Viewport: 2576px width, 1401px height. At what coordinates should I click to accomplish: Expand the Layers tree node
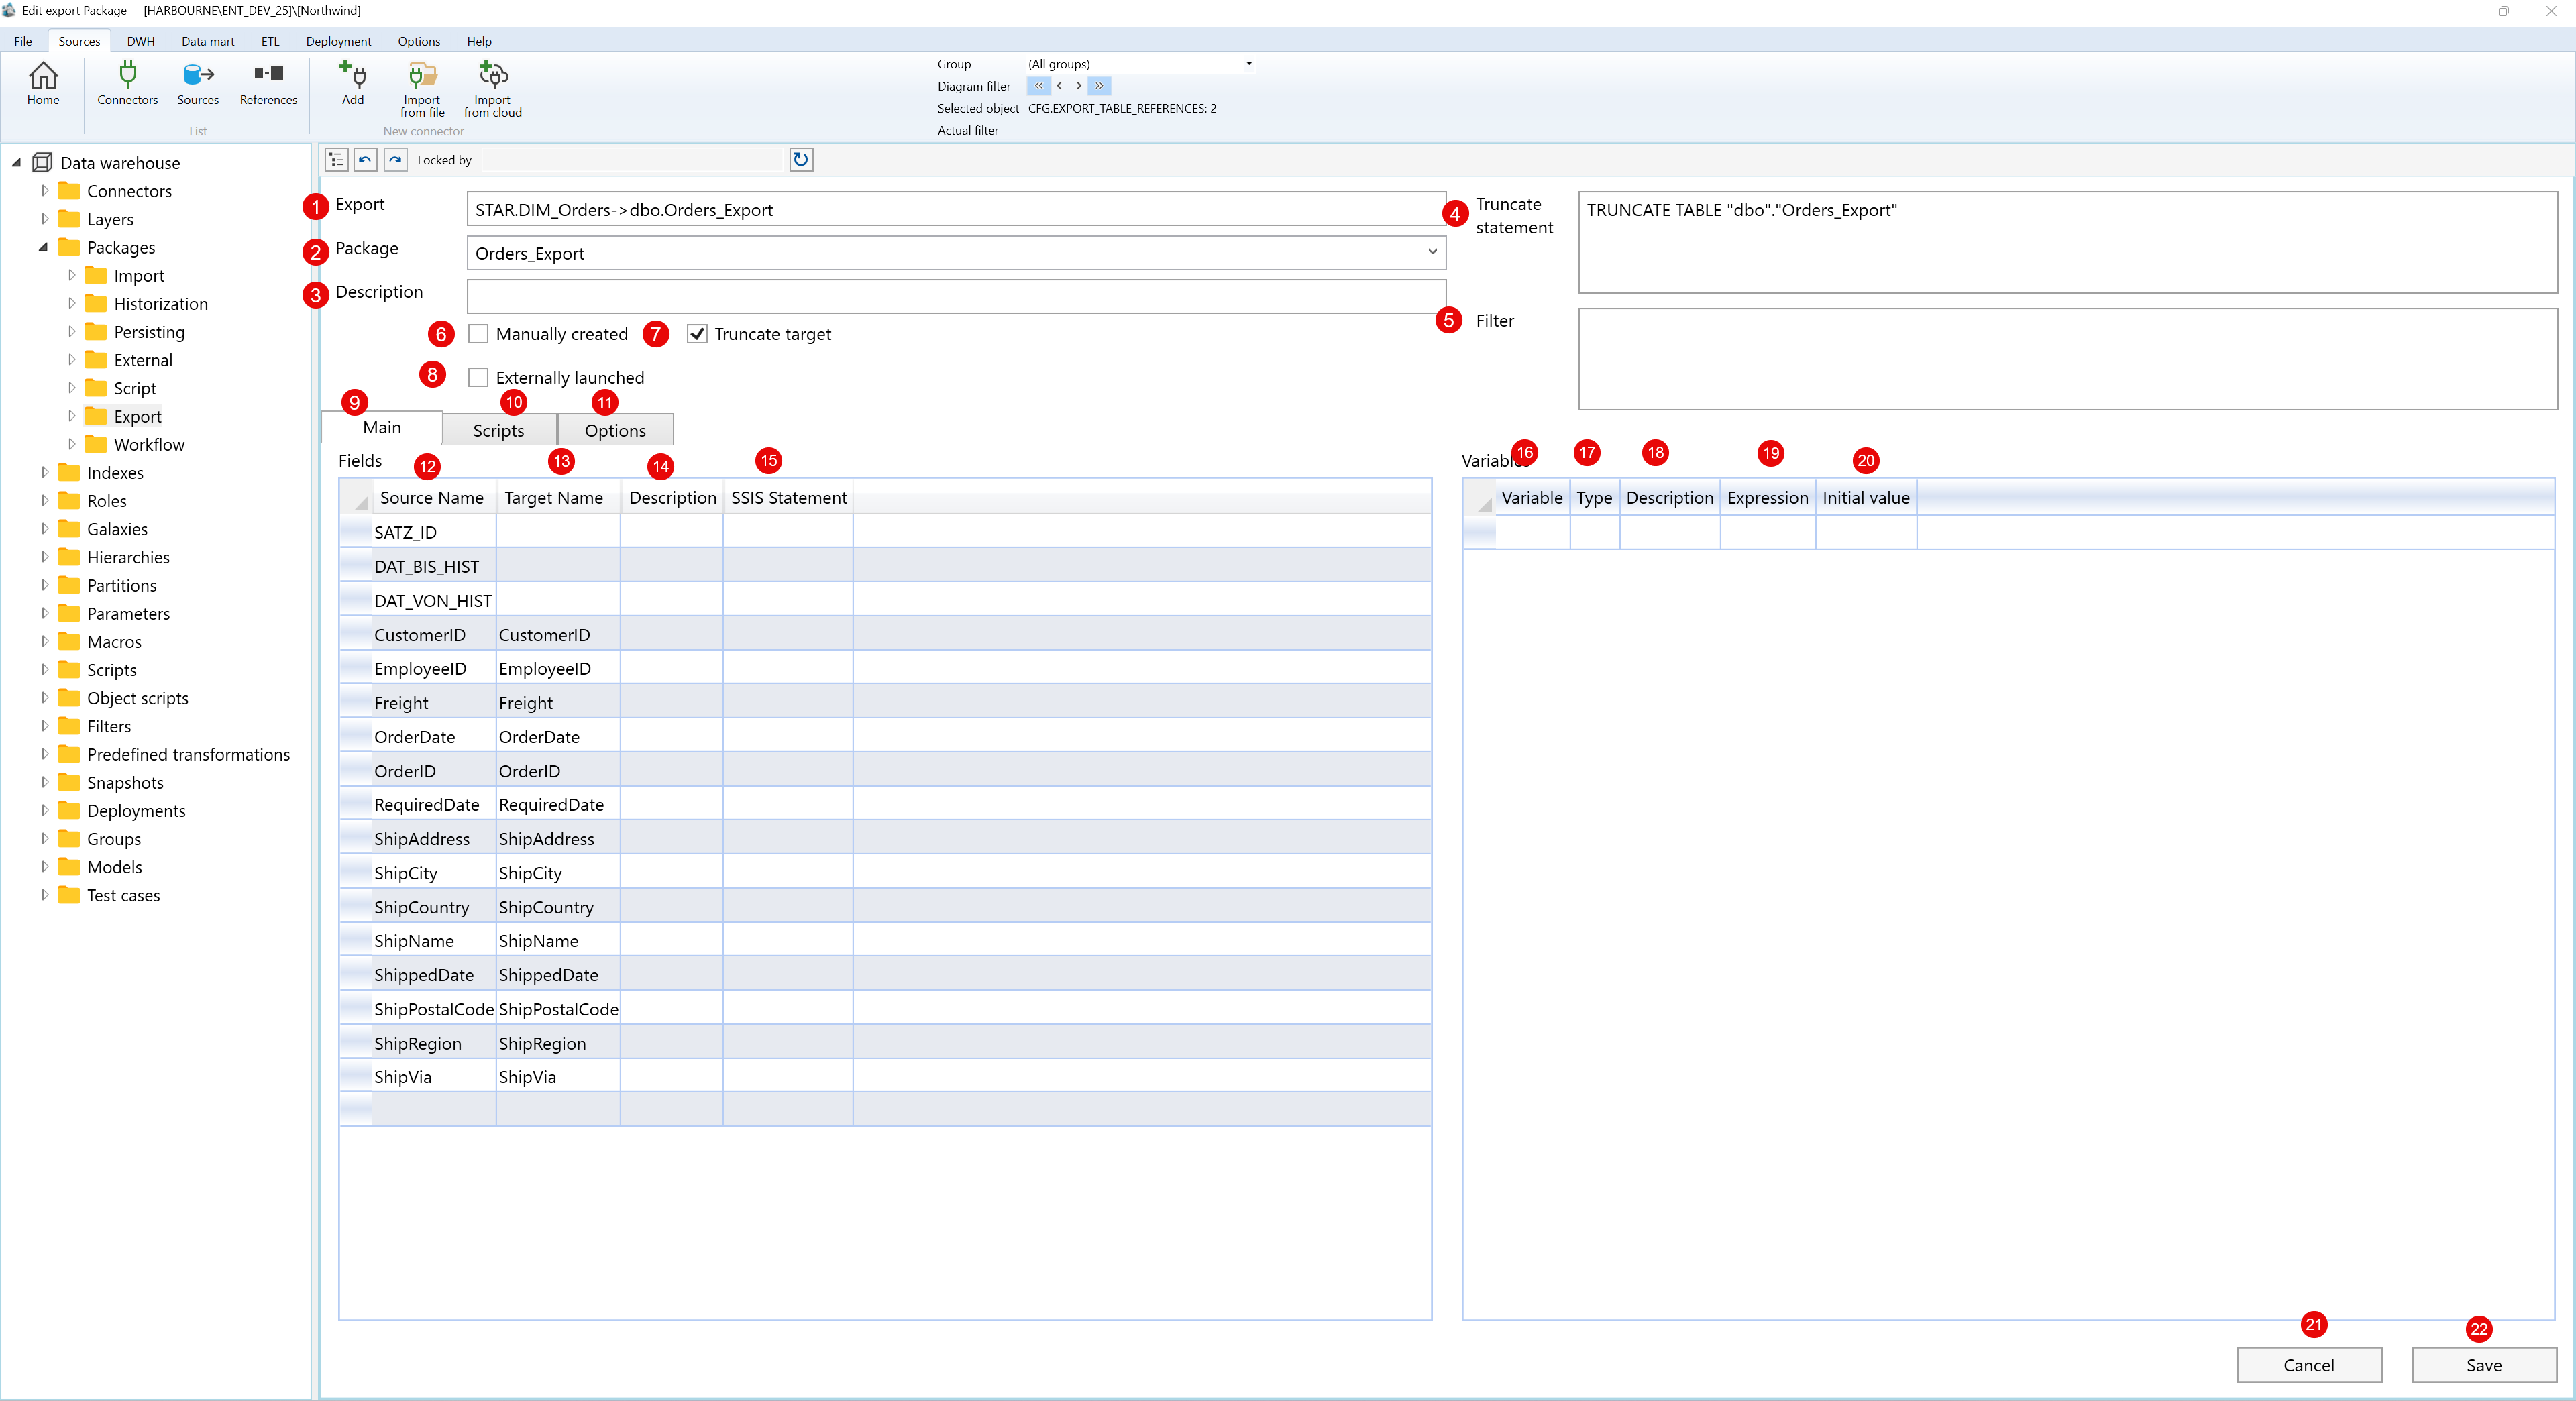[x=44, y=219]
